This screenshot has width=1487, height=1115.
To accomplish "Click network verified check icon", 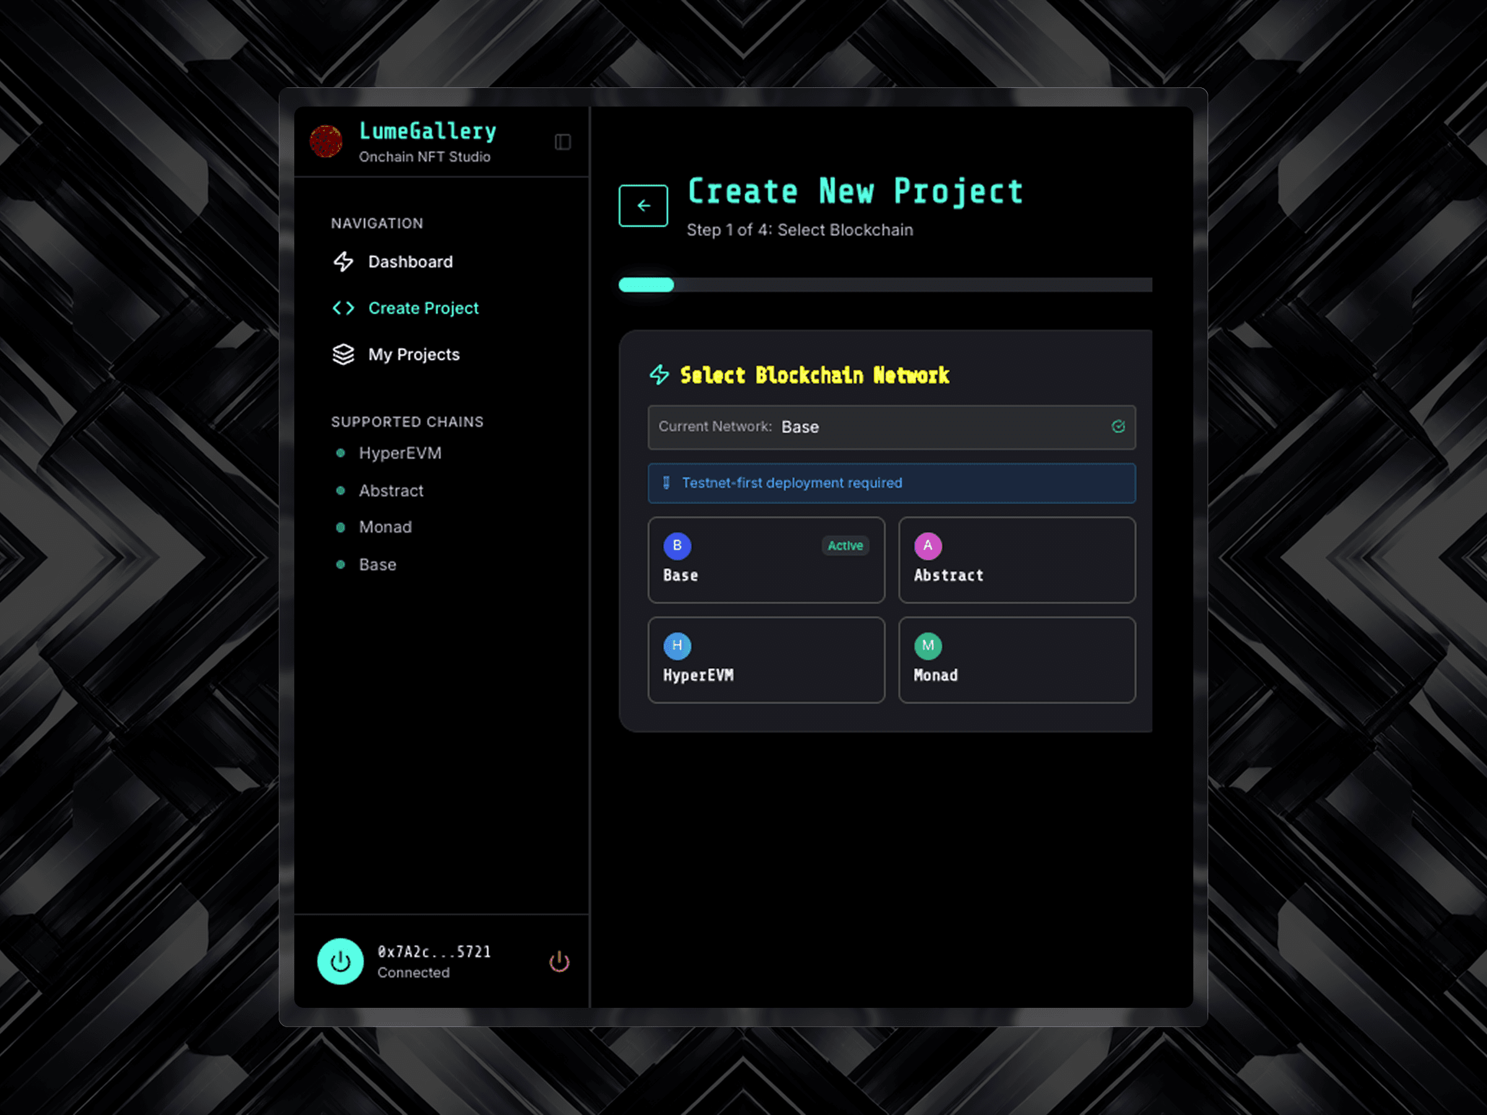I will pyautogui.click(x=1118, y=427).
